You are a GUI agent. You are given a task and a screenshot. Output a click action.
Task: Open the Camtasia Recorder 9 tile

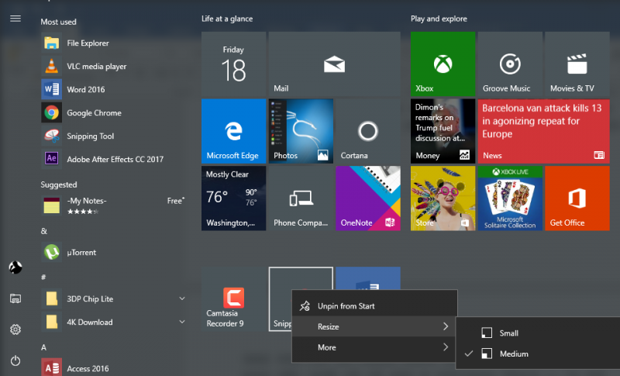point(233,298)
